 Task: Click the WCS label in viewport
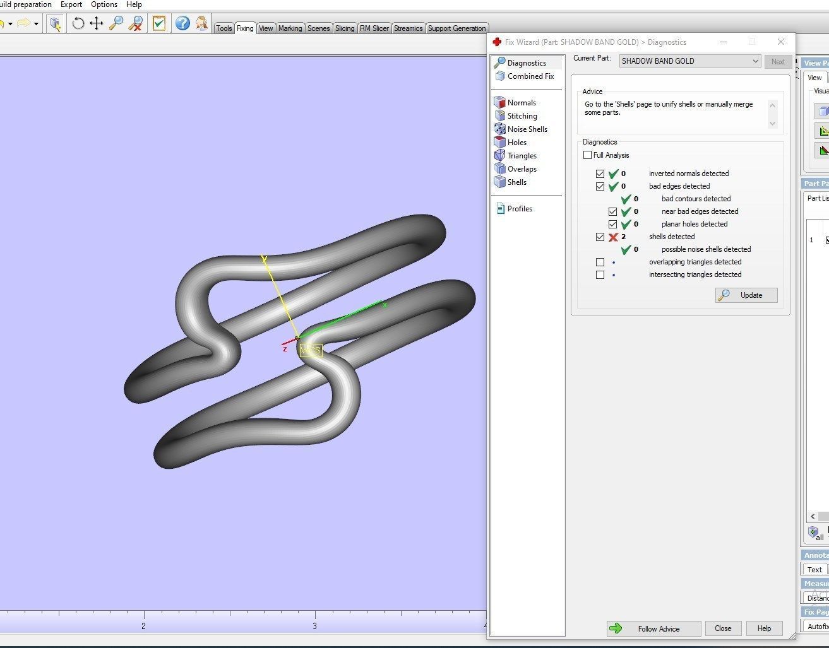(311, 350)
